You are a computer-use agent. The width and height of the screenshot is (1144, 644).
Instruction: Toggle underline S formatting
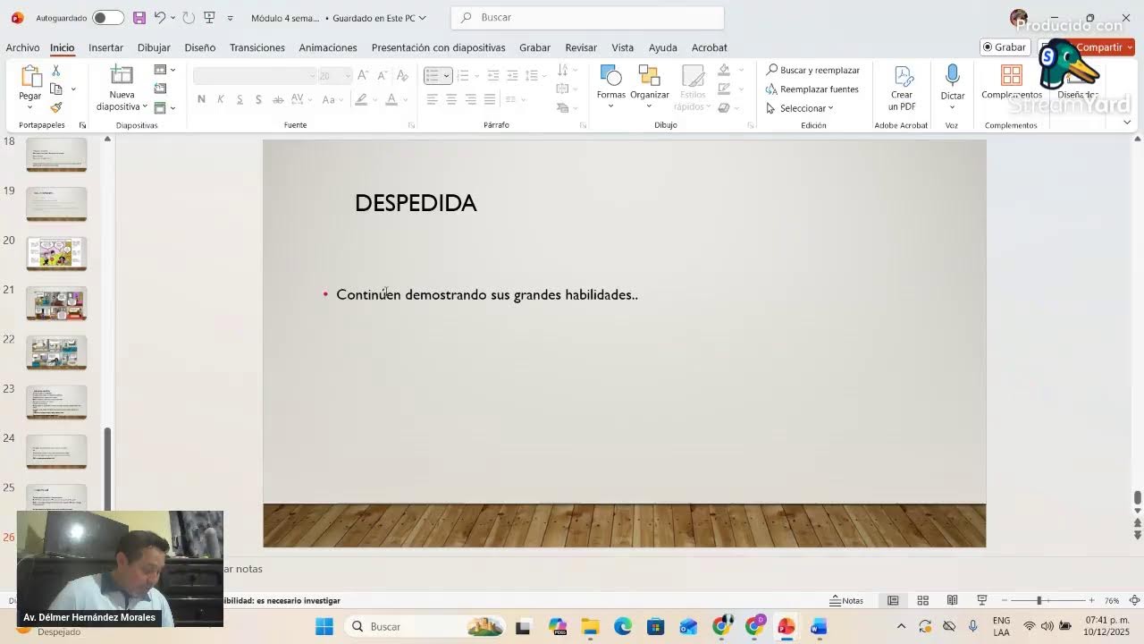point(240,99)
